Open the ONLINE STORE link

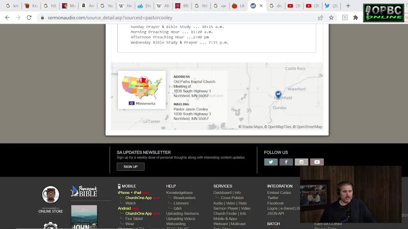[x=50, y=211]
